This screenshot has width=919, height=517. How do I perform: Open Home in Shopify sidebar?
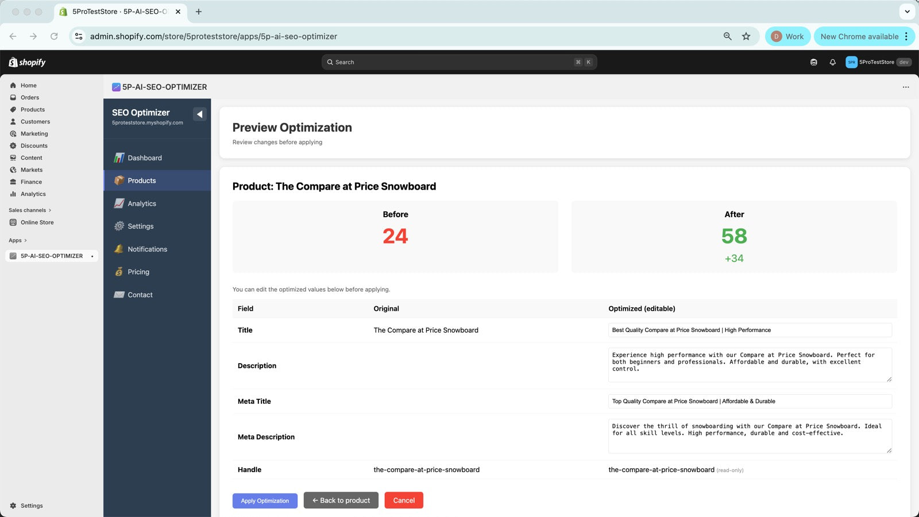point(28,86)
